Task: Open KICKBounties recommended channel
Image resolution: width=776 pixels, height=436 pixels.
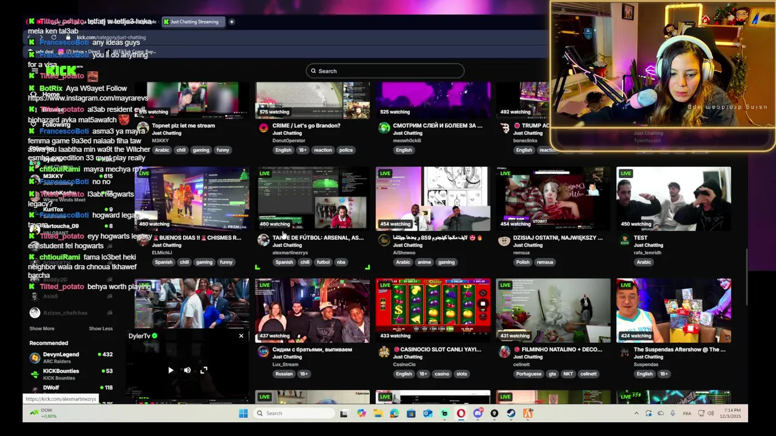Action: pyautogui.click(x=72, y=374)
